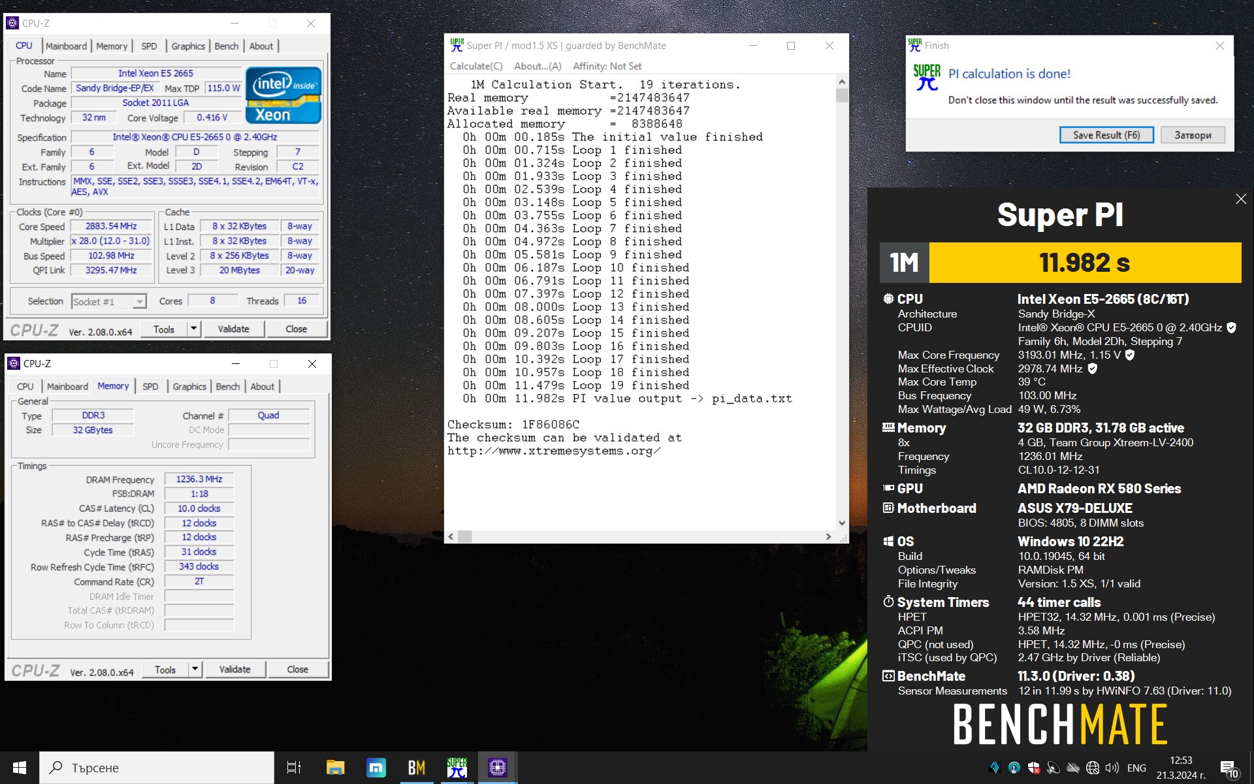Switch to Super PI taskbar icon
This screenshot has height=784, width=1254.
(x=457, y=768)
